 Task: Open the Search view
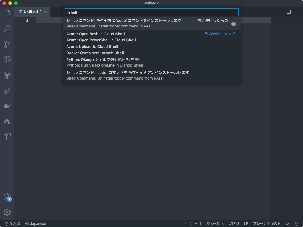[x=7, y=29]
